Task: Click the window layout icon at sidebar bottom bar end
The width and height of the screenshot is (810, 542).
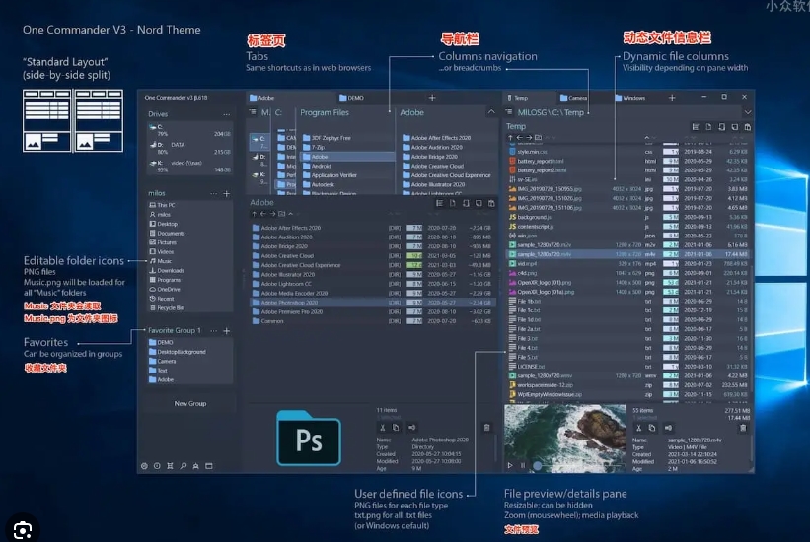Action: click(209, 465)
